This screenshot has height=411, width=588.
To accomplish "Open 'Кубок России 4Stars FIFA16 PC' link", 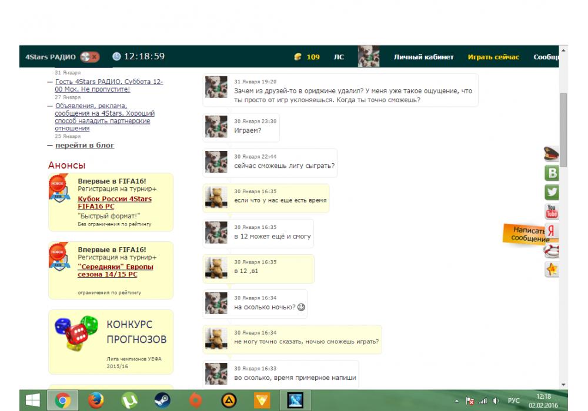I will click(115, 203).
